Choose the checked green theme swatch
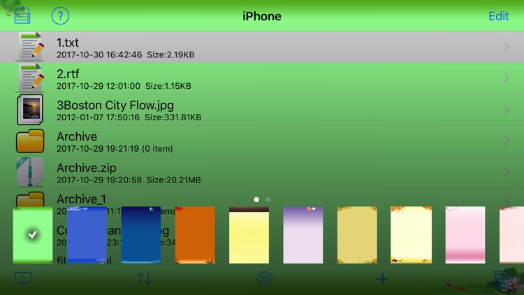Viewport: 524px width, 295px height. pos(33,235)
